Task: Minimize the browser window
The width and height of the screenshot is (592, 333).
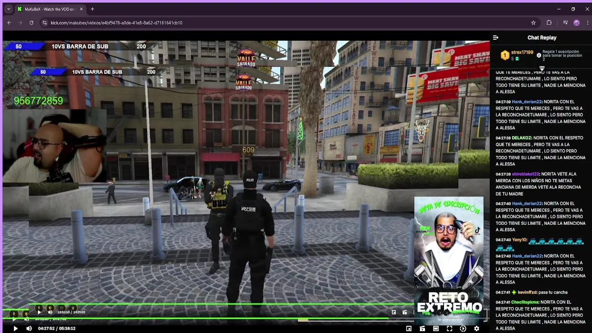Action: click(x=559, y=9)
